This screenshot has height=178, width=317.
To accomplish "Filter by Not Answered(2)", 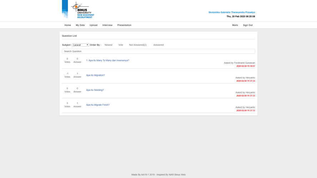I will 138,45.
